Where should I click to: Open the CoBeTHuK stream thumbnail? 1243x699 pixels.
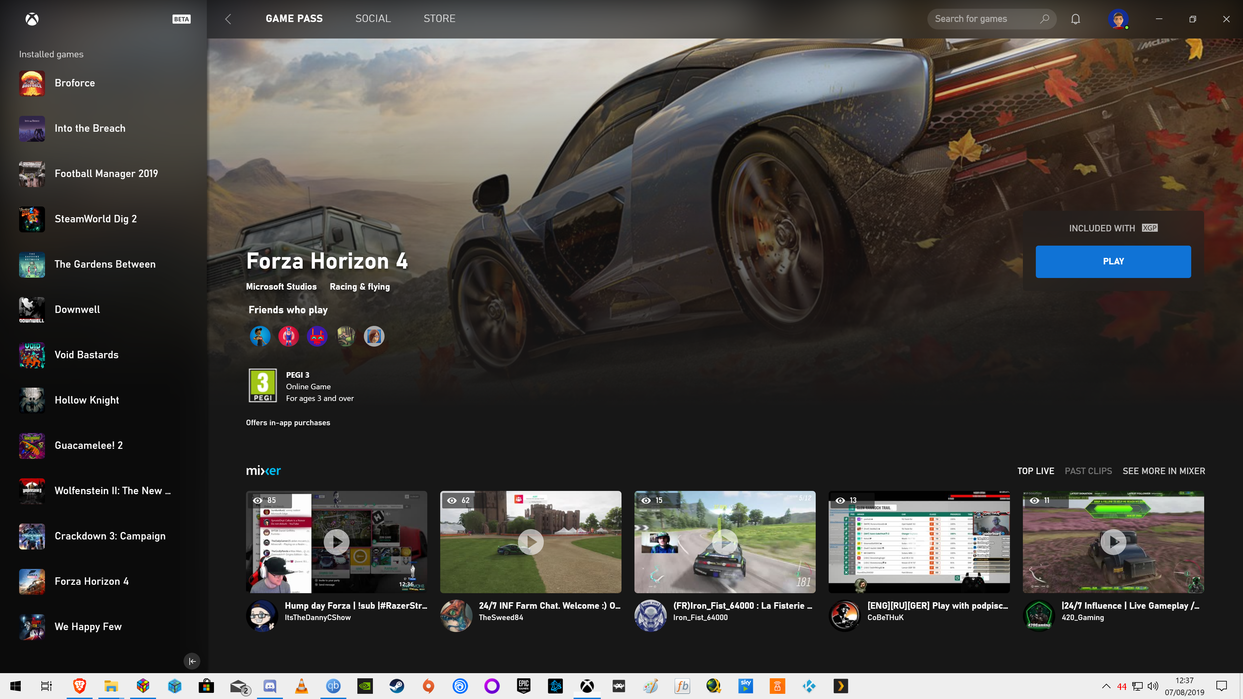[919, 542]
